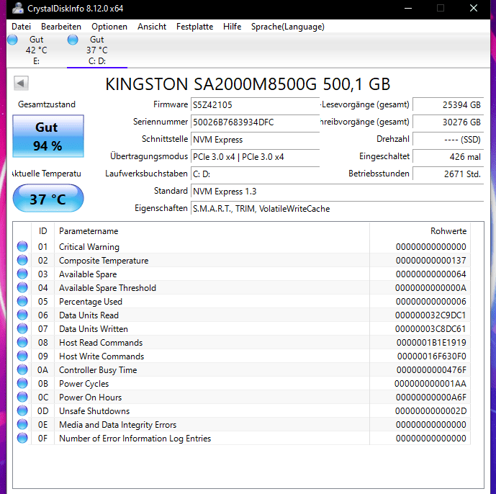This screenshot has height=494, width=496.
Task: Click the Gut 94 % health status button
Action: coord(48,136)
